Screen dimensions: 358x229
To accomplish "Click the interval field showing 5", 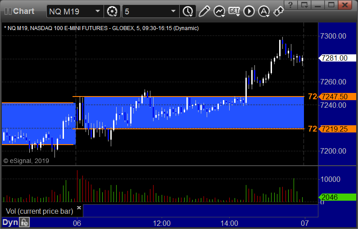I will click(x=151, y=11).
